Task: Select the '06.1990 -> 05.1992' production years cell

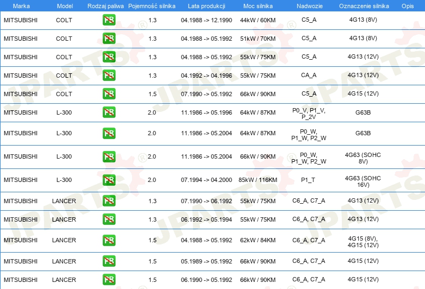Action: pos(207,280)
